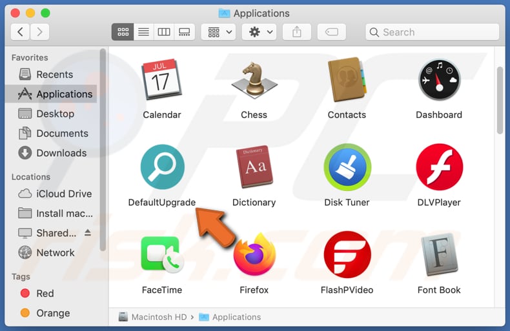Click Macintosh HD in the path bar

click(153, 317)
